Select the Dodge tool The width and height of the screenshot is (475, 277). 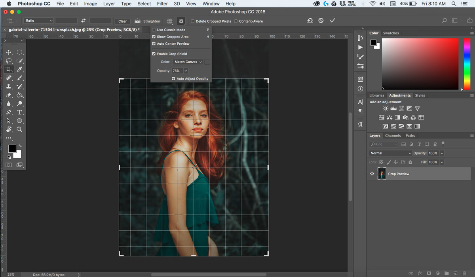[19, 104]
